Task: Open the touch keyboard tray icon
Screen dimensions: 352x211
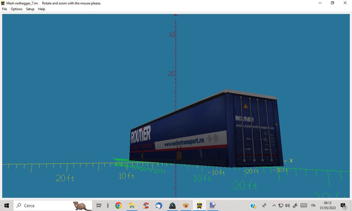Action: click(x=304, y=205)
